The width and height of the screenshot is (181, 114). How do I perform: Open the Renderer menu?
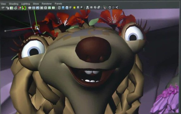click(47, 4)
